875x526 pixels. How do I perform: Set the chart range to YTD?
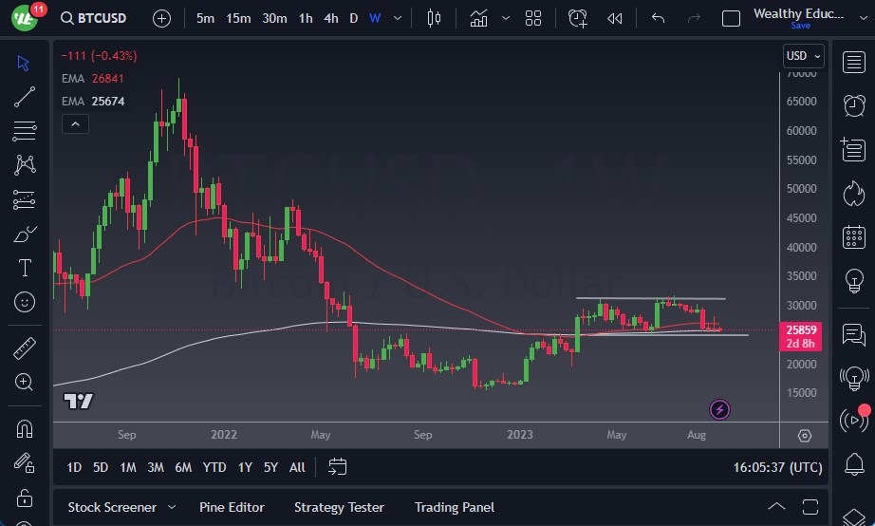pyautogui.click(x=214, y=467)
